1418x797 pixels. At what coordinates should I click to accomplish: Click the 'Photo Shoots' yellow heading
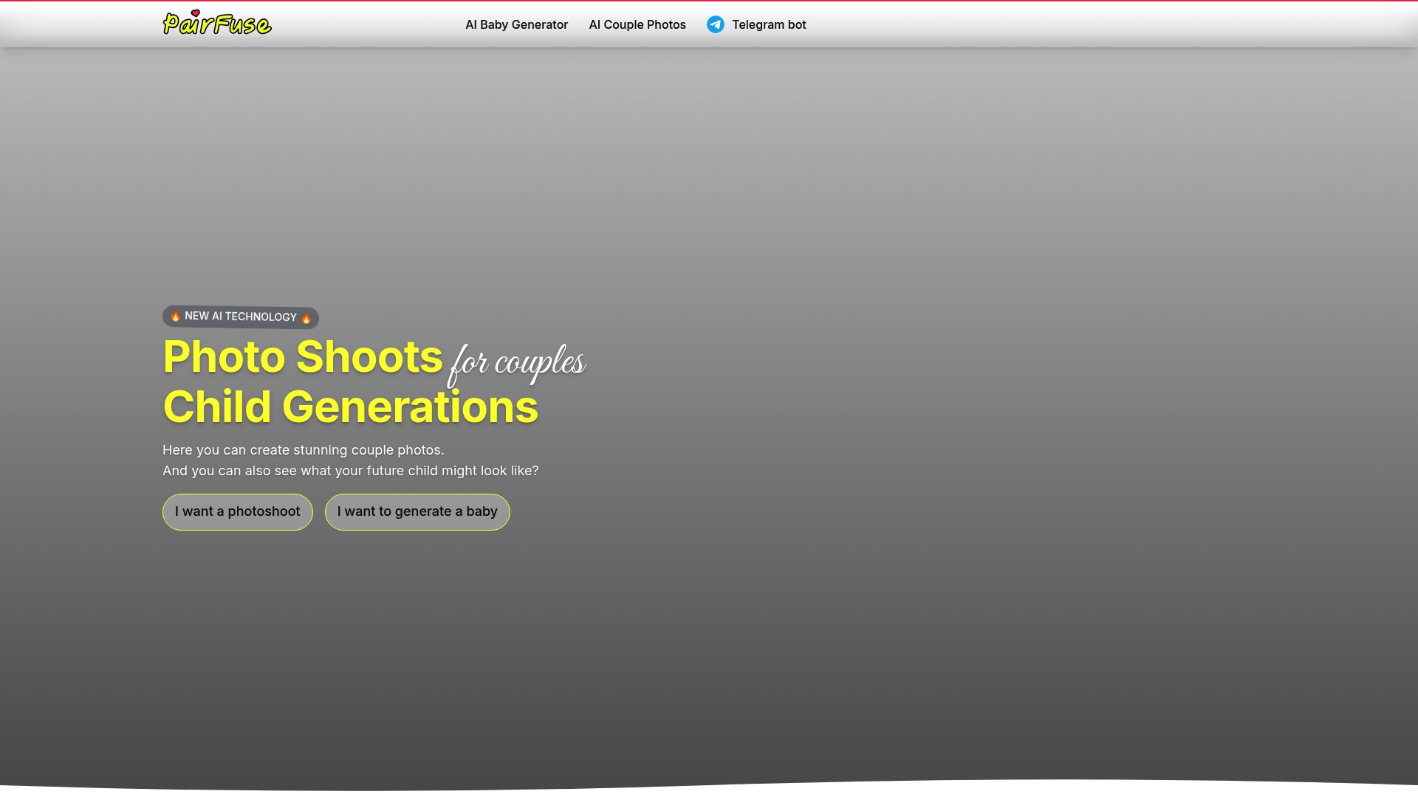click(303, 357)
